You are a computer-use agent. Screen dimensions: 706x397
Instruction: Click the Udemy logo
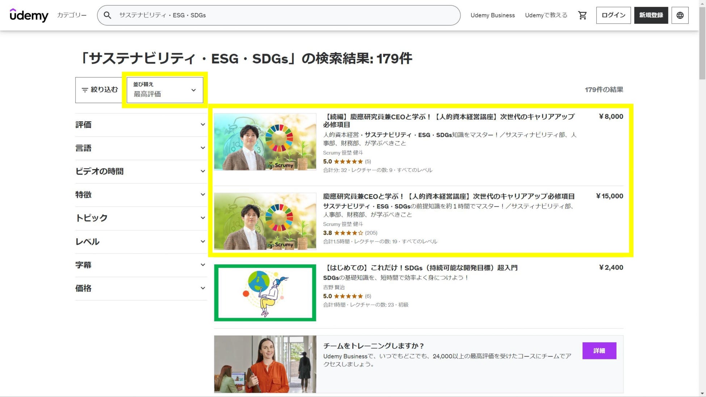click(29, 15)
